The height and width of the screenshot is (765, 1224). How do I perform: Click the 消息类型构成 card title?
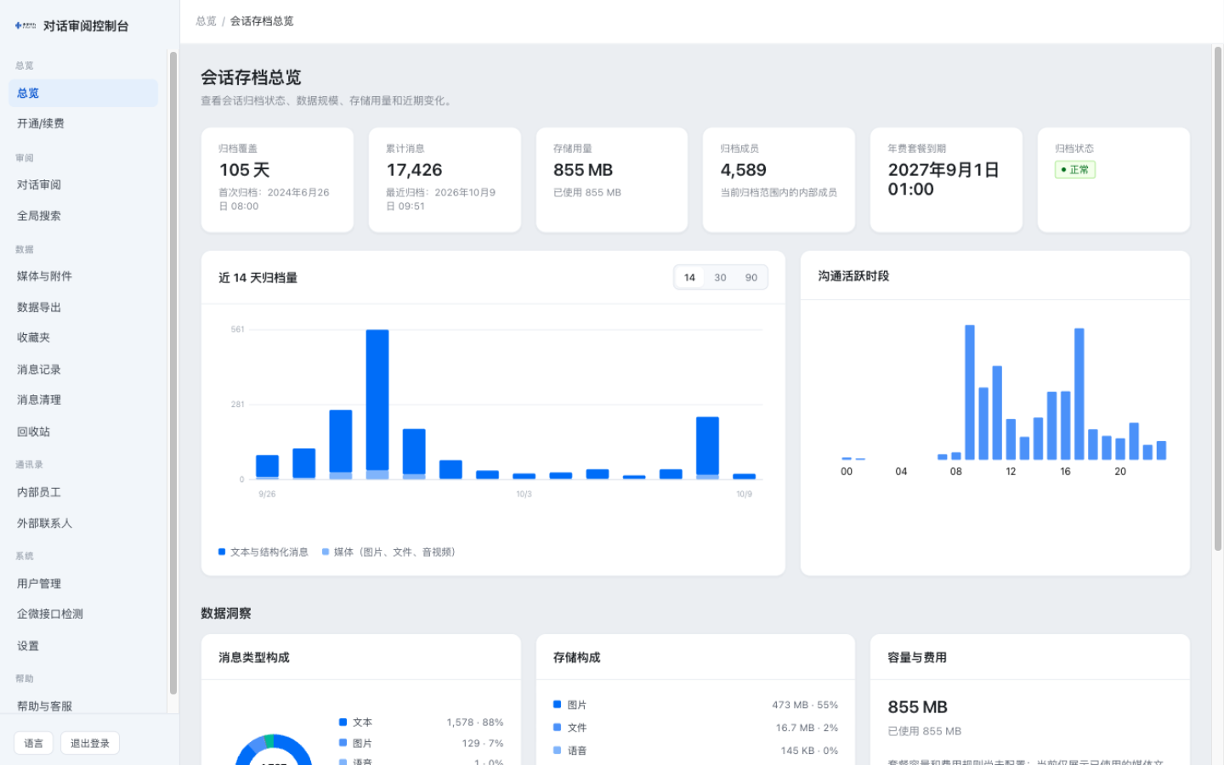254,658
